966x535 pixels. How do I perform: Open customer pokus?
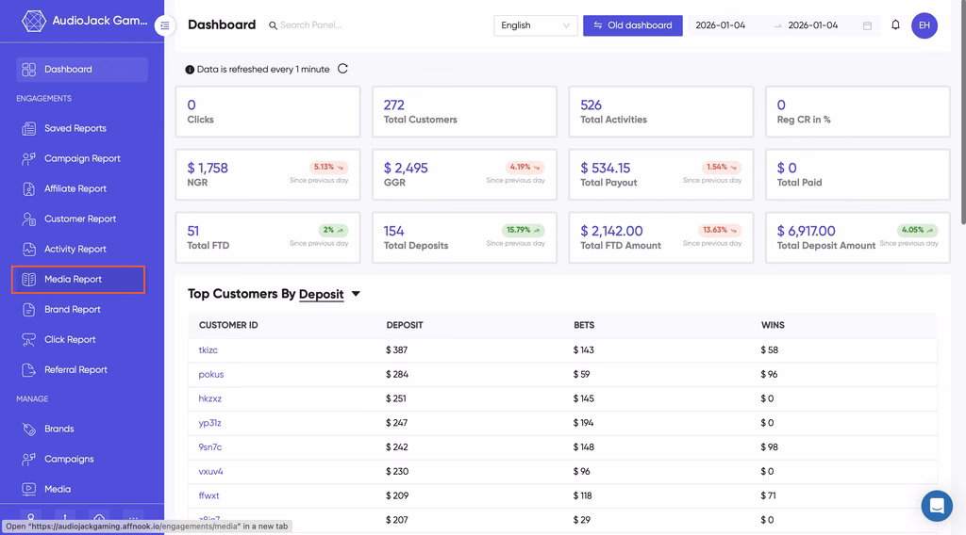click(210, 374)
